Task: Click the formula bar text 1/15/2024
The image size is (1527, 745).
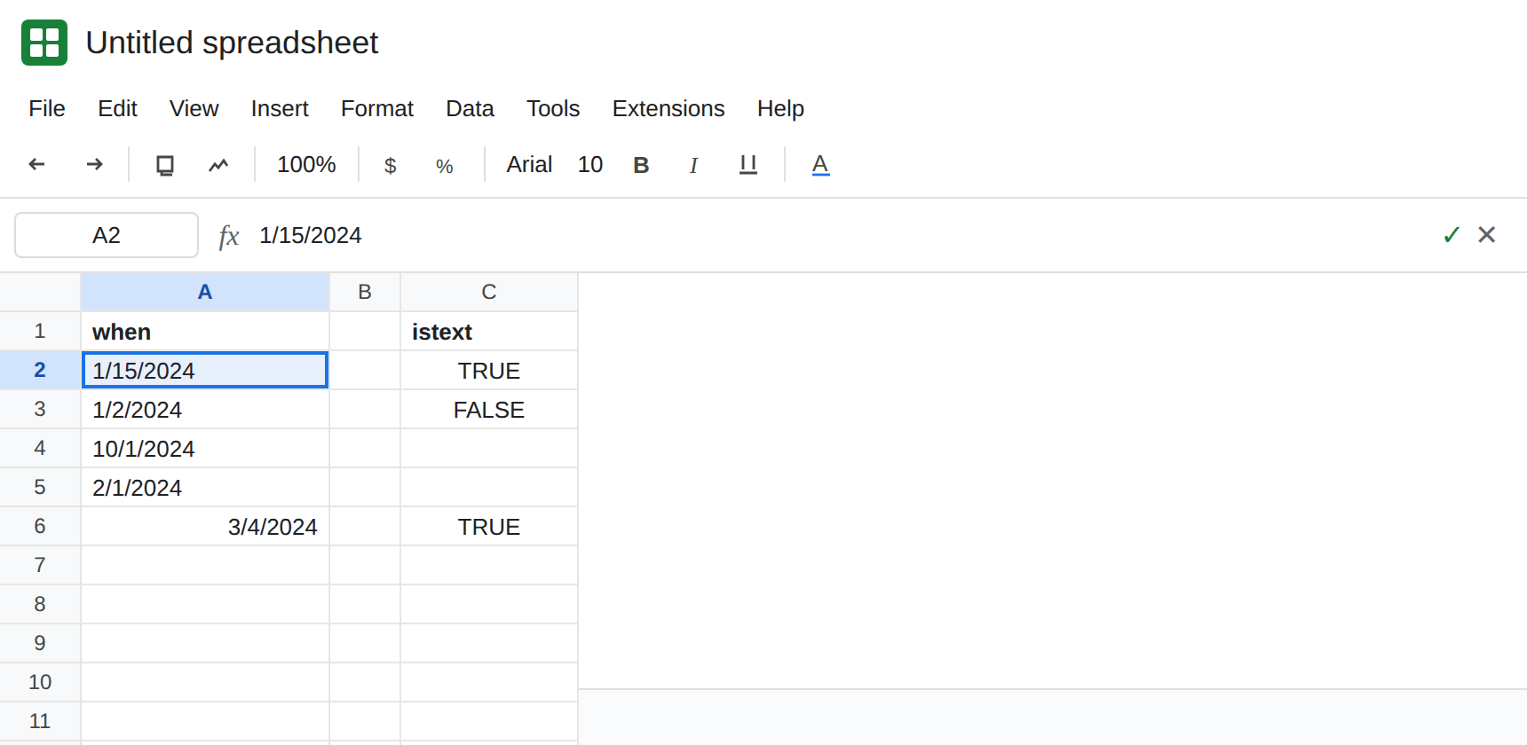Action: coord(311,235)
